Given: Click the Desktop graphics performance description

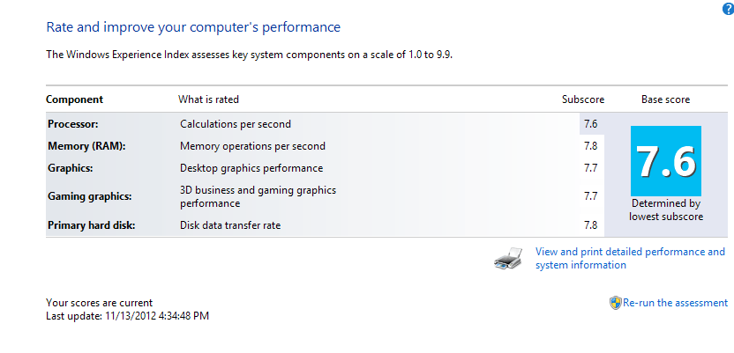Looking at the screenshot, I should tap(251, 168).
